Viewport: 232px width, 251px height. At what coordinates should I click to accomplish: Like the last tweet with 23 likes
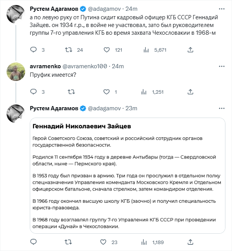pos(103,242)
